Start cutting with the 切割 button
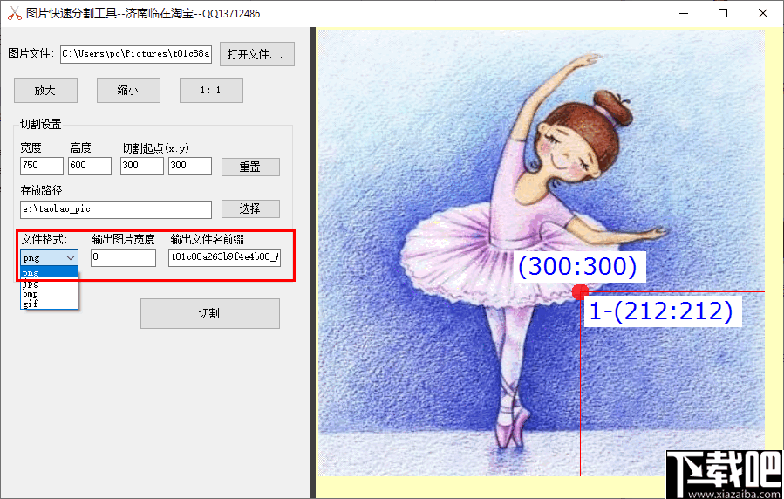 [210, 313]
